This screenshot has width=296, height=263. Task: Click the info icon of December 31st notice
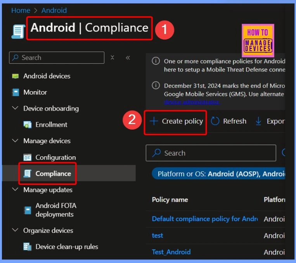click(156, 85)
